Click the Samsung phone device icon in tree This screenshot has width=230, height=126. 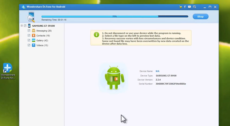(29, 26)
